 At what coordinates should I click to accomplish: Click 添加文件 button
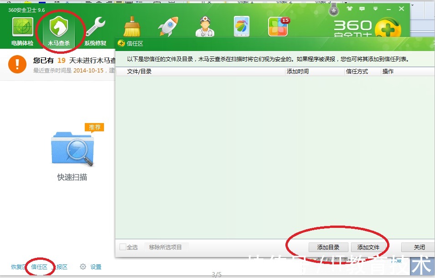368,247
